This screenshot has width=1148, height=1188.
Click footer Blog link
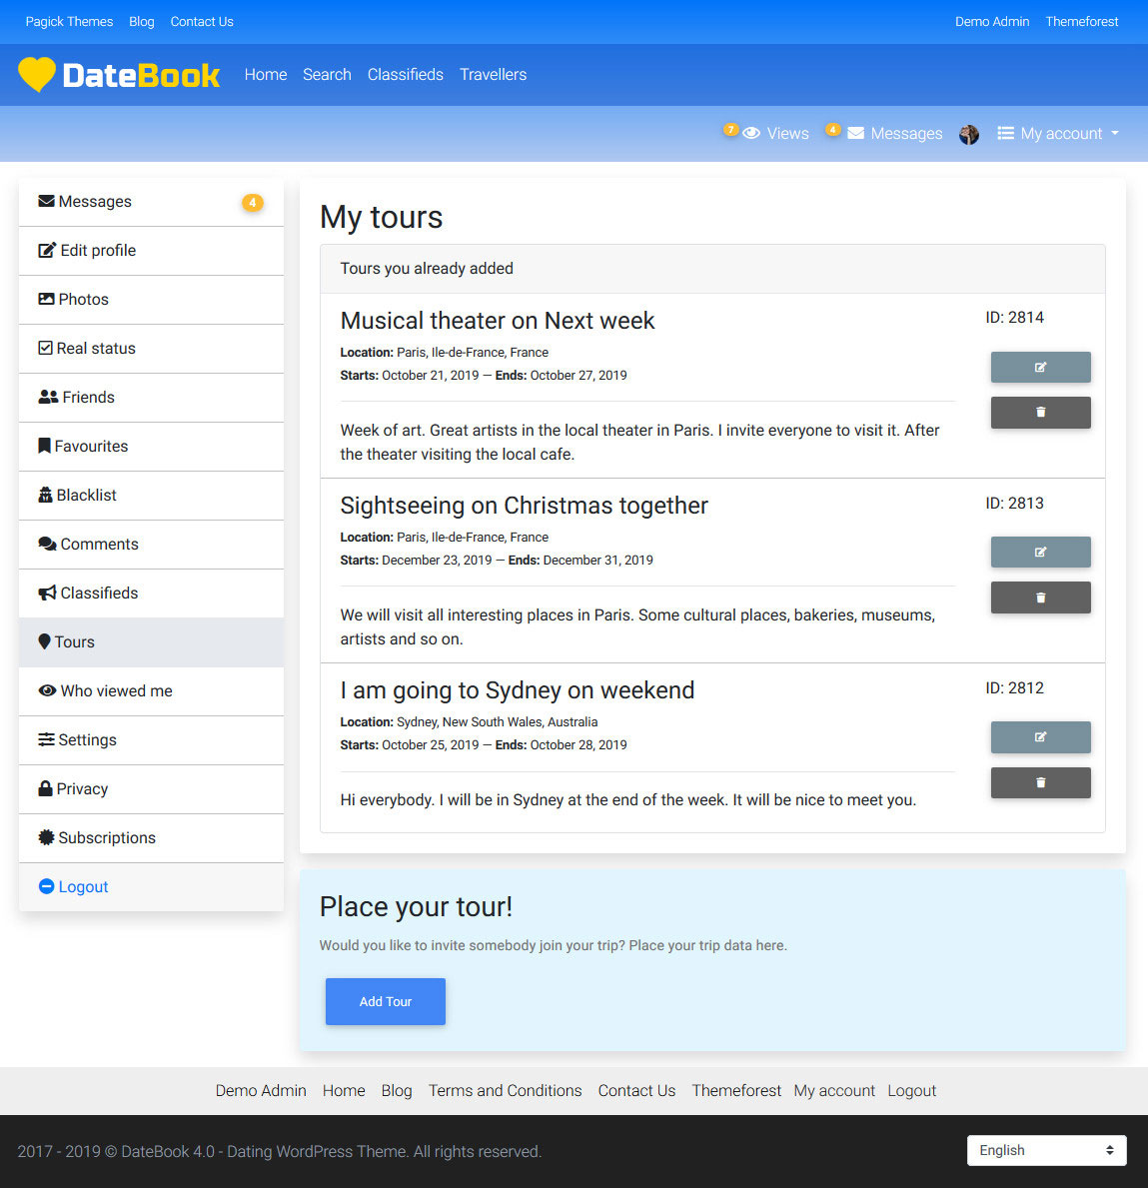pyautogui.click(x=397, y=1090)
